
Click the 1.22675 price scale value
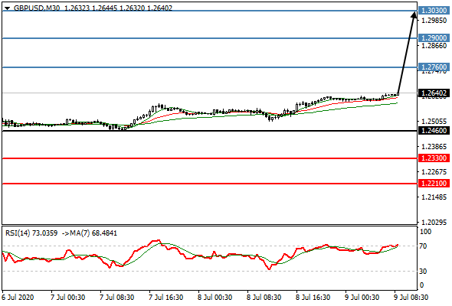(x=434, y=172)
